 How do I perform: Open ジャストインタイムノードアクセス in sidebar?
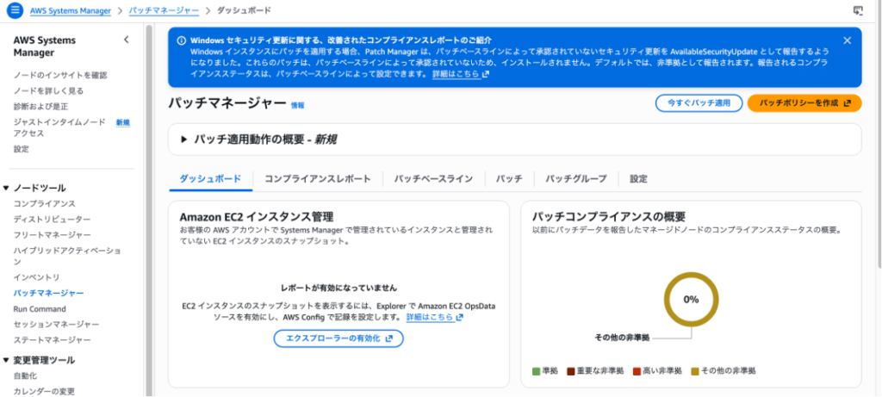tap(59, 127)
